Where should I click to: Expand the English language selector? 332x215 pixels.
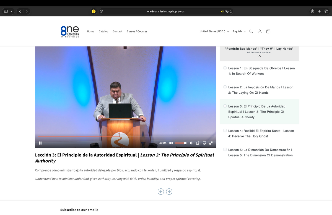point(239,31)
